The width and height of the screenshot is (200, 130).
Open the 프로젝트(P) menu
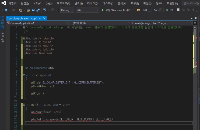click(64, 4)
